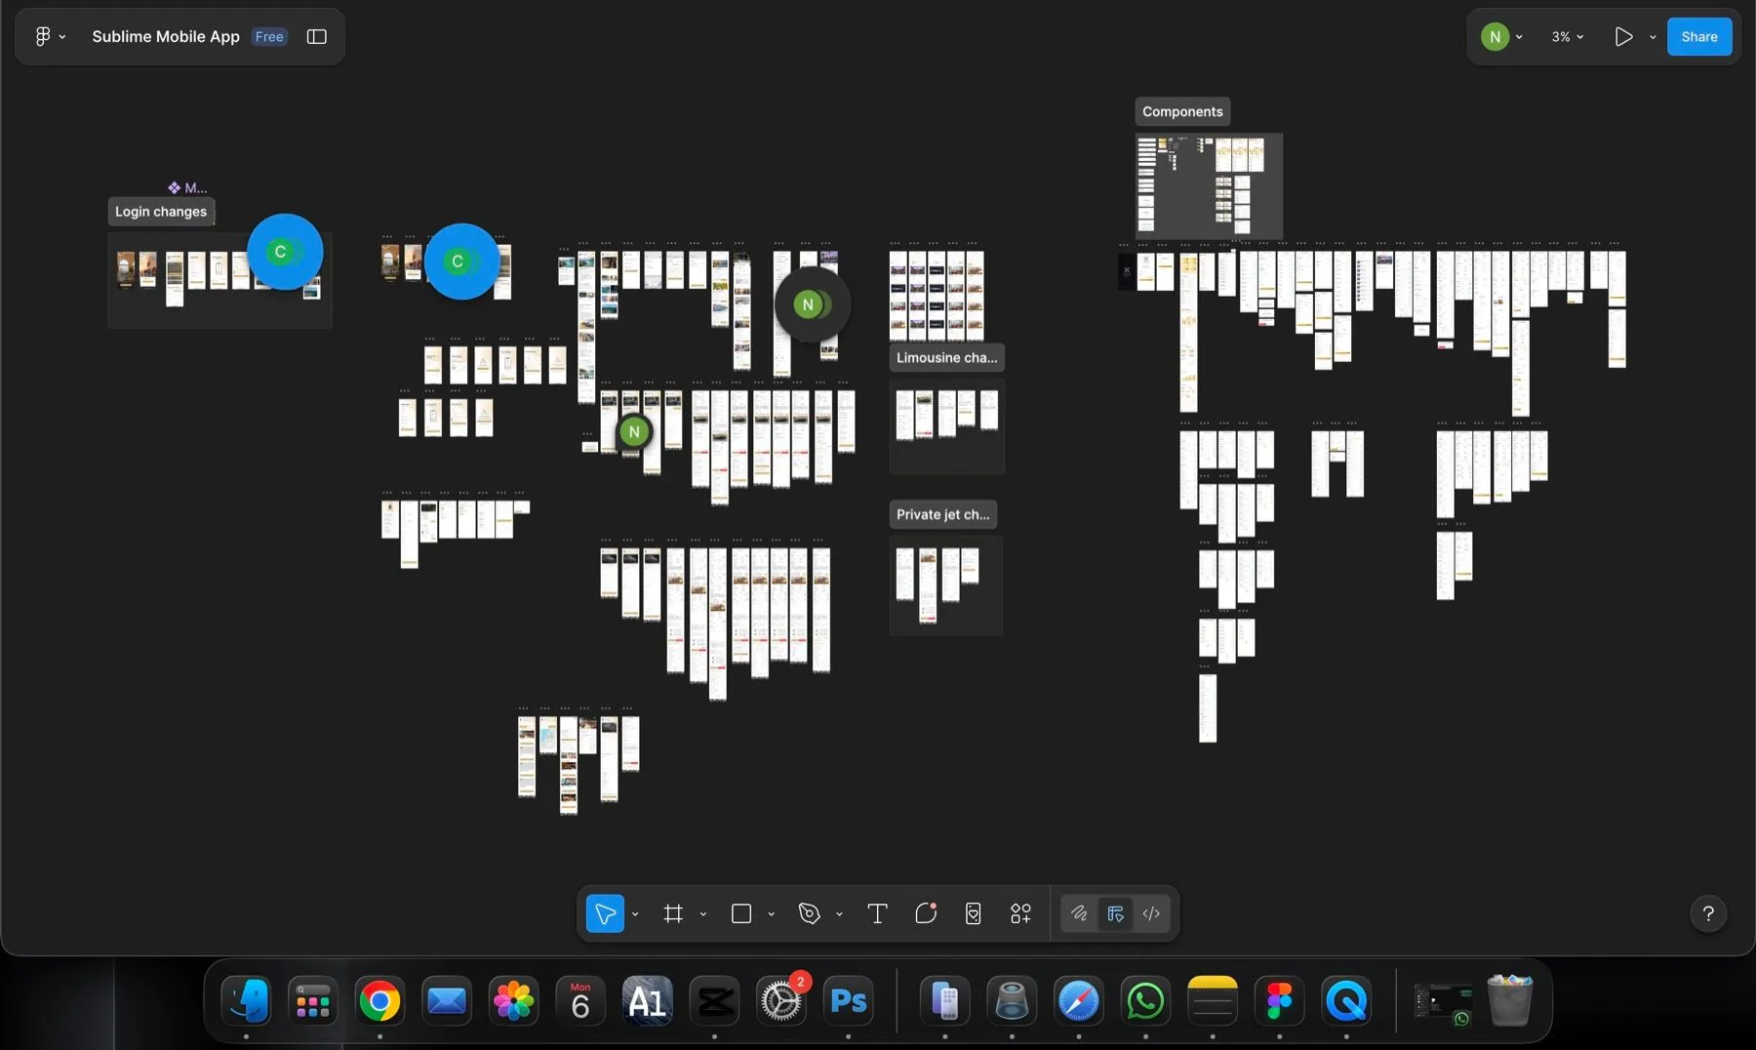Select the Frame tool
Image resolution: width=1756 pixels, height=1050 pixels.
(x=673, y=913)
